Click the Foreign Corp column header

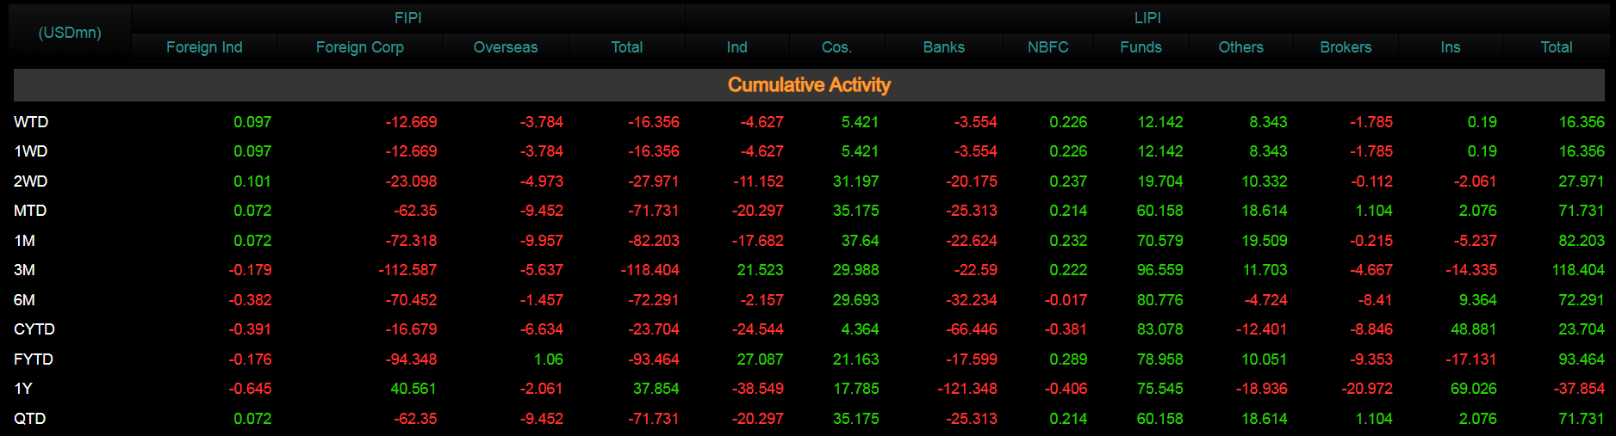point(359,47)
